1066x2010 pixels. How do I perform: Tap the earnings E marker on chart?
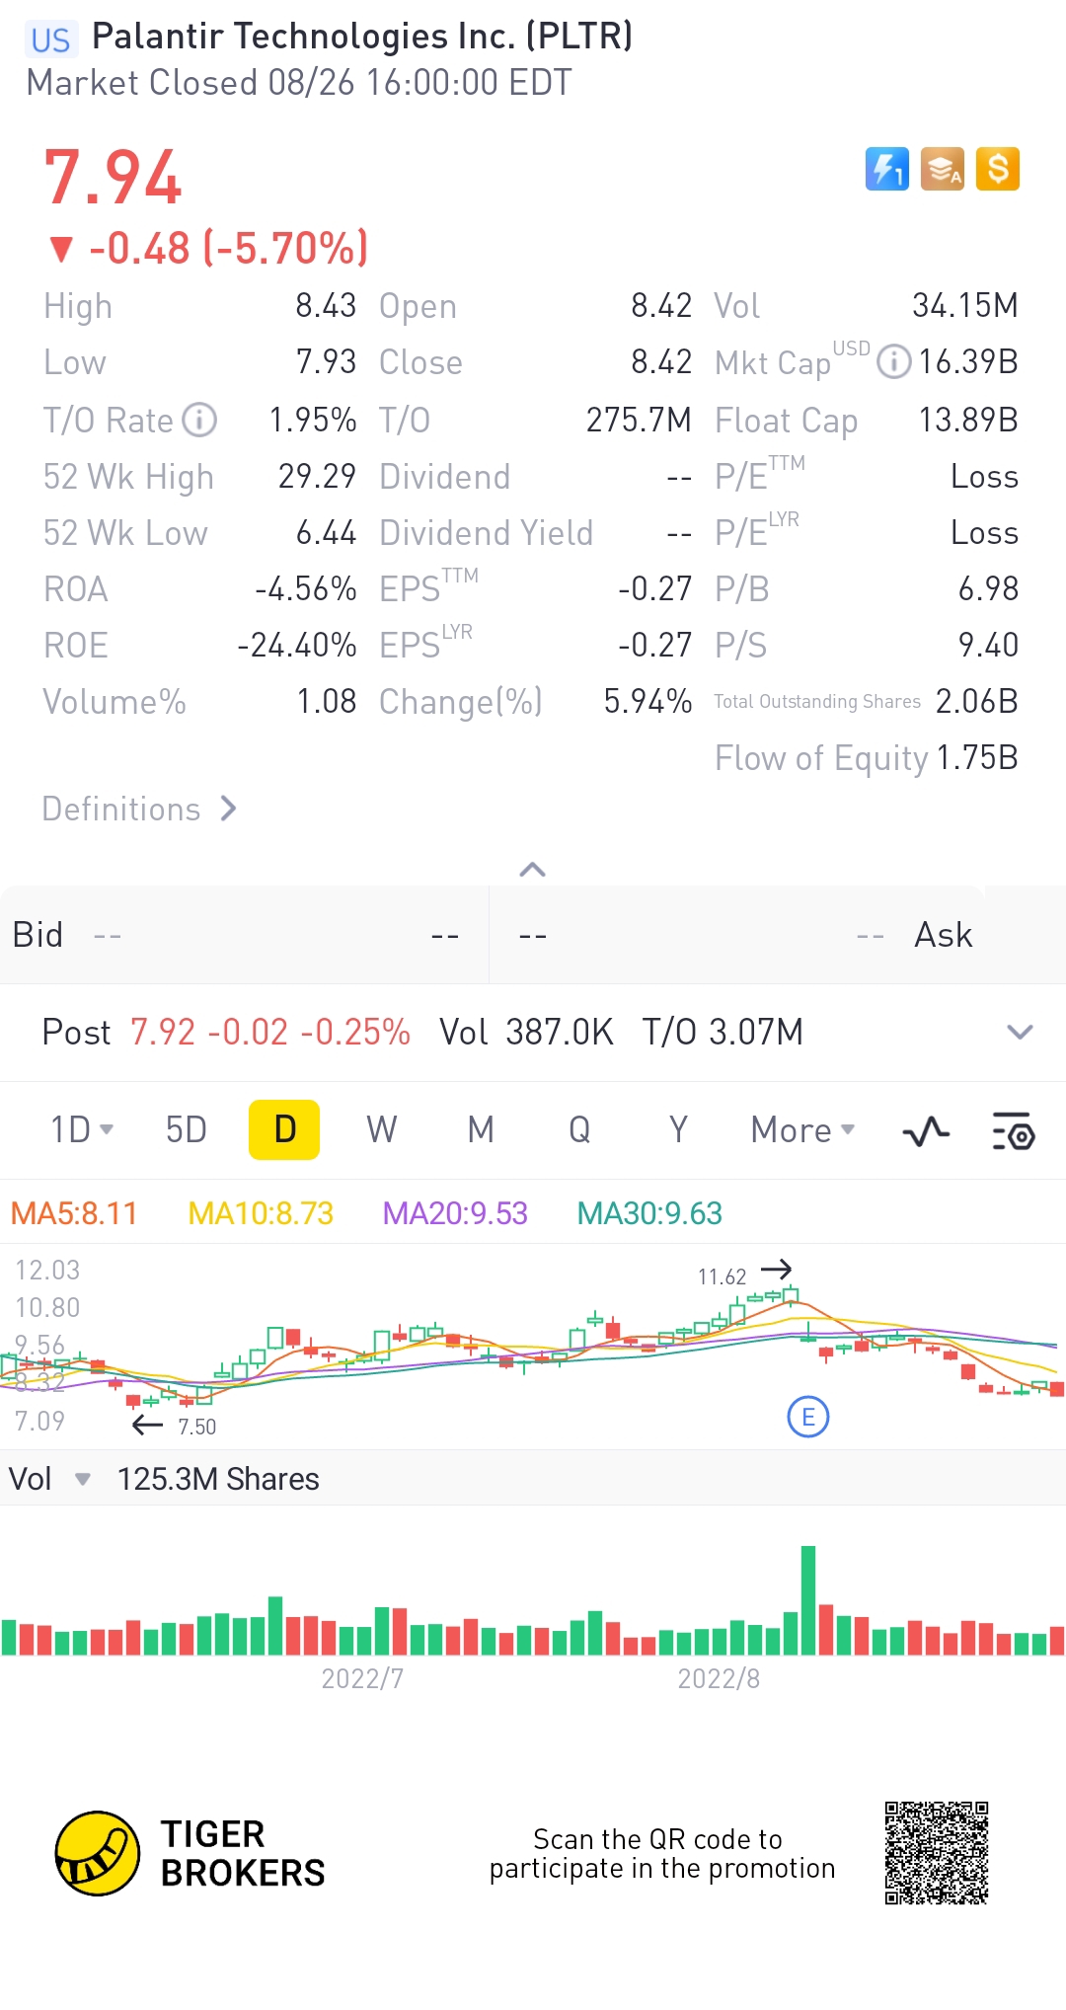pos(808,1418)
